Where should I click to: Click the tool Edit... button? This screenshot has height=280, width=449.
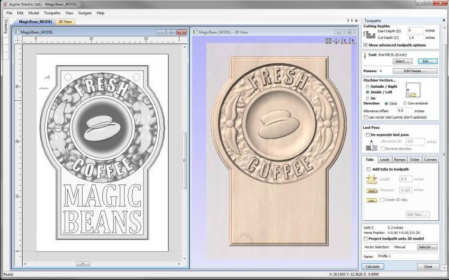point(427,61)
